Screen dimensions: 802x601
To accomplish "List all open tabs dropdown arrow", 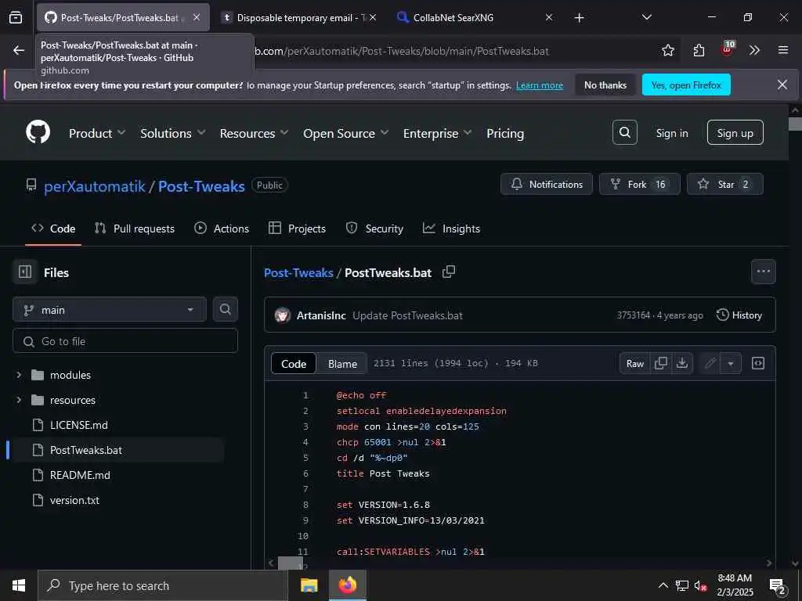I will (646, 17).
